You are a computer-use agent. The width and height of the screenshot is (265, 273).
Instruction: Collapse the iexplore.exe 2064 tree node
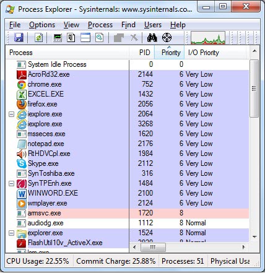tap(12, 114)
